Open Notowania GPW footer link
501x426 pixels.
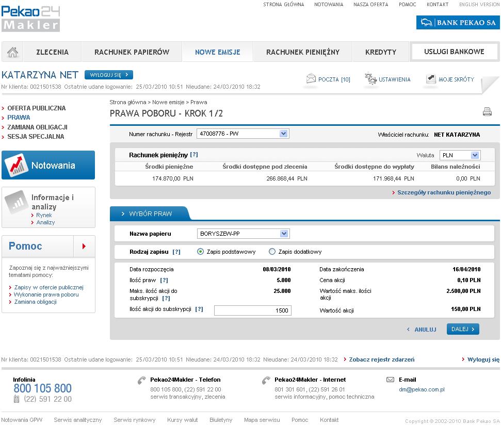(x=22, y=420)
